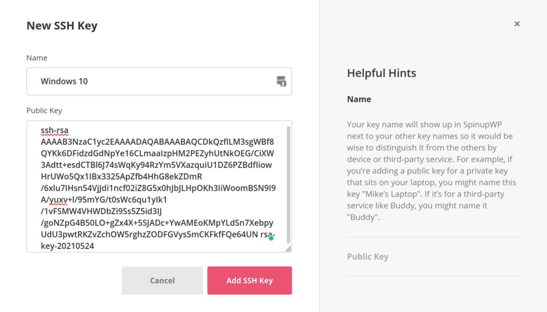Click the Add SSH Key button
The width and height of the screenshot is (547, 312).
click(x=249, y=280)
